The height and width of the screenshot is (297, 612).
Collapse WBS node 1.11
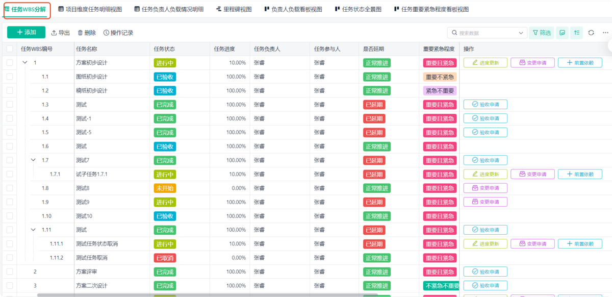[x=33, y=230]
